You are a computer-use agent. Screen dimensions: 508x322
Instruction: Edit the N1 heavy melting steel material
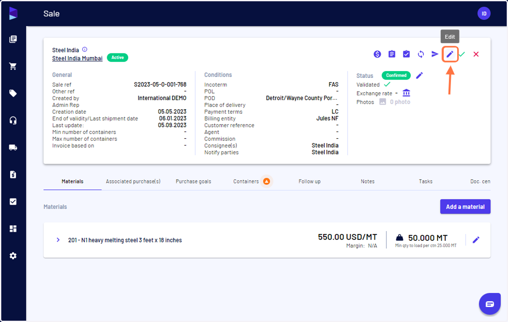tap(476, 240)
